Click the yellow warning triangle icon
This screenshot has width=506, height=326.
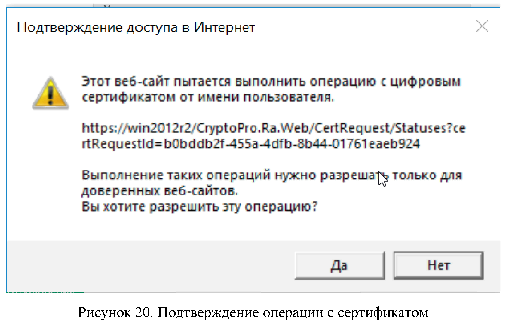pos(51,93)
